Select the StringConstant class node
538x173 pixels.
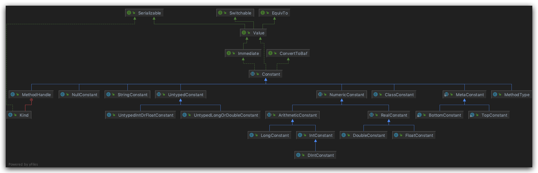(127, 95)
